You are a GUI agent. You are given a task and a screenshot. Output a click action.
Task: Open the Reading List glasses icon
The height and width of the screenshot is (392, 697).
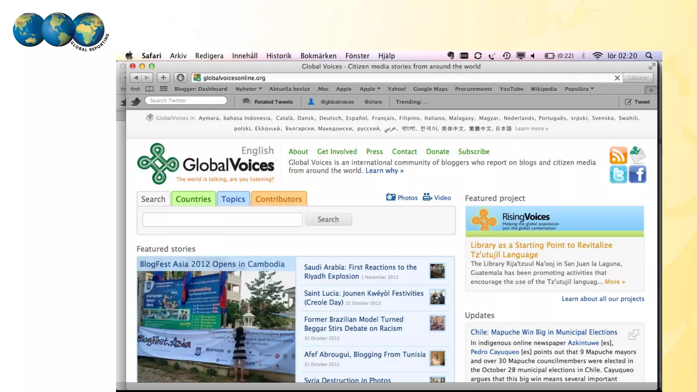point(135,89)
